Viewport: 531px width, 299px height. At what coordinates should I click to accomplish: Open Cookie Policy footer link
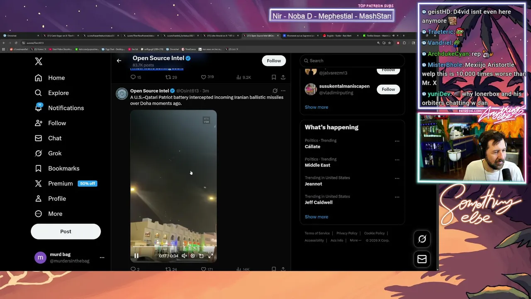(x=374, y=233)
